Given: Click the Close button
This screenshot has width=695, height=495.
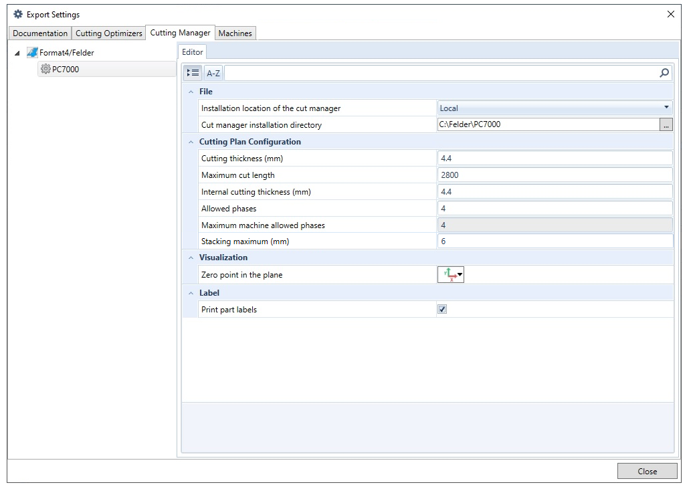Looking at the screenshot, I should 647,471.
